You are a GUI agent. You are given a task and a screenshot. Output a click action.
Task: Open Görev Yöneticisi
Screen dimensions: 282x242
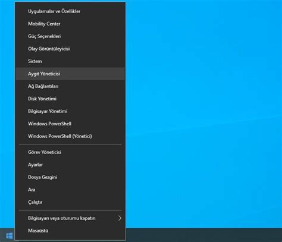point(70,152)
